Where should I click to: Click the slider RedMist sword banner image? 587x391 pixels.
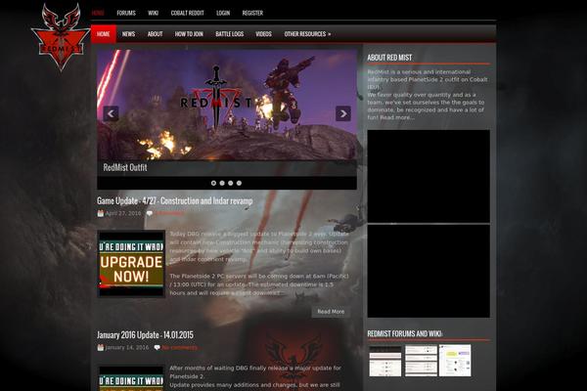(x=227, y=106)
